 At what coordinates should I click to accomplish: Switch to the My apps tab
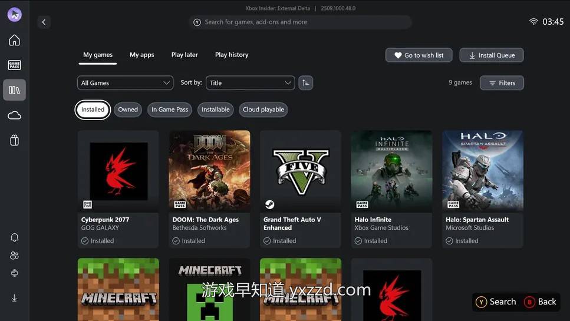tap(142, 55)
